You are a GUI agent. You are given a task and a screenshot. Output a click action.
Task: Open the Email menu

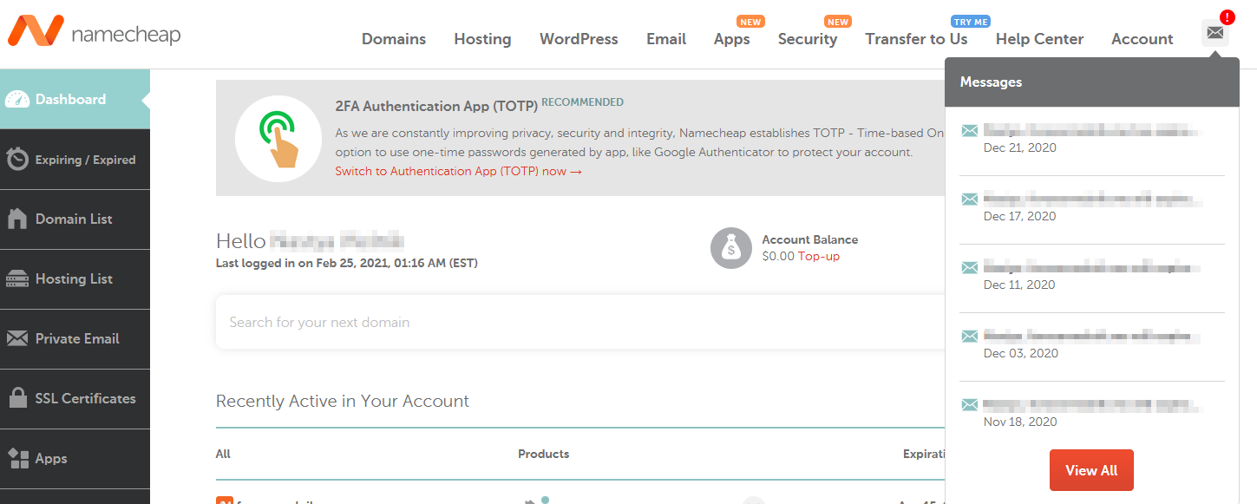point(666,39)
